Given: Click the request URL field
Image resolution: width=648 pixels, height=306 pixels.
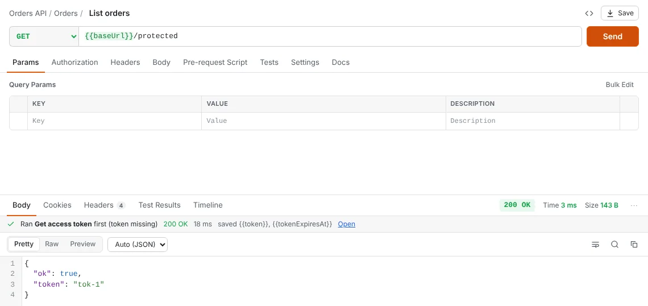Looking at the screenshot, I should [330, 36].
